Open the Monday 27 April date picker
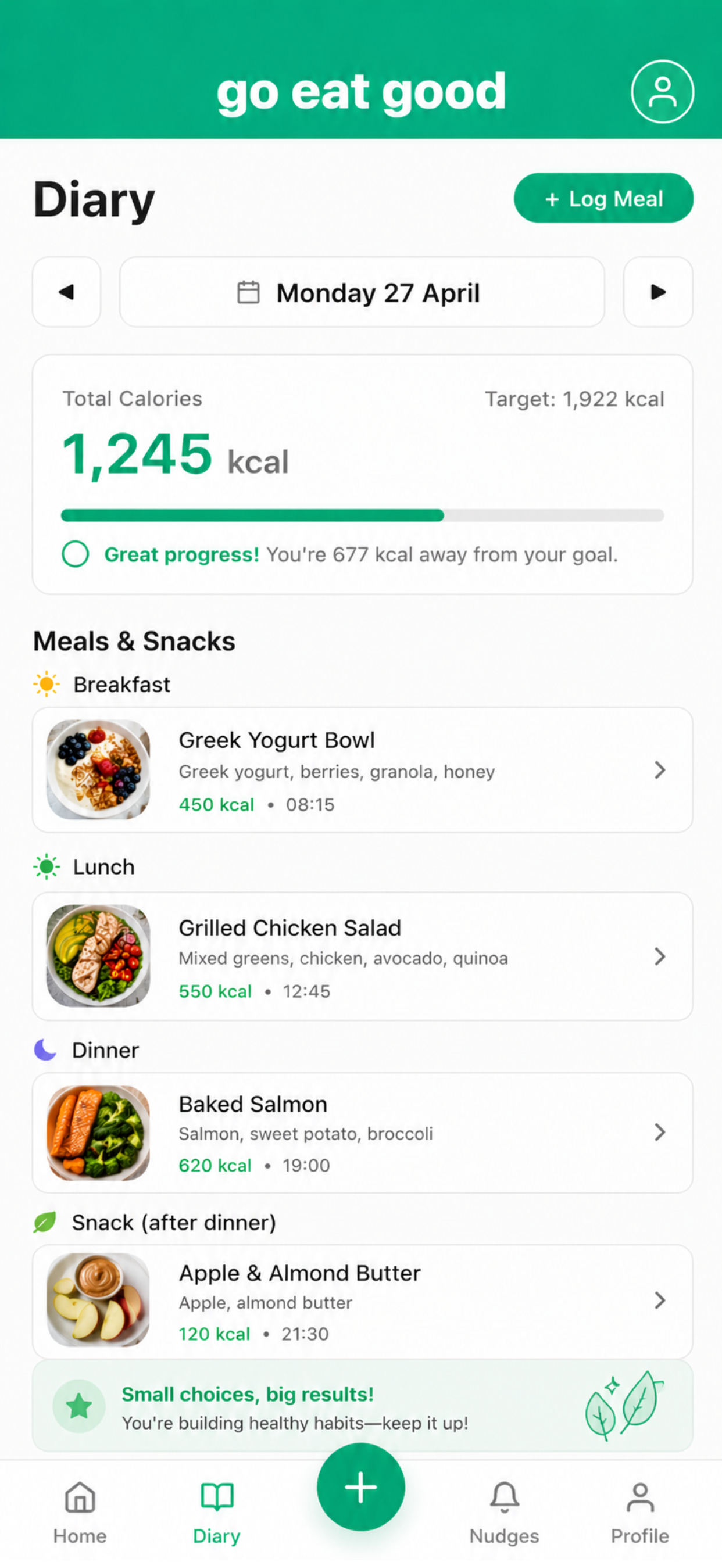This screenshot has width=722, height=1562. [x=362, y=292]
